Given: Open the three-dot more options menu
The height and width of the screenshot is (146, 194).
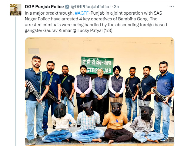Looking at the screenshot, I should coord(172,7).
